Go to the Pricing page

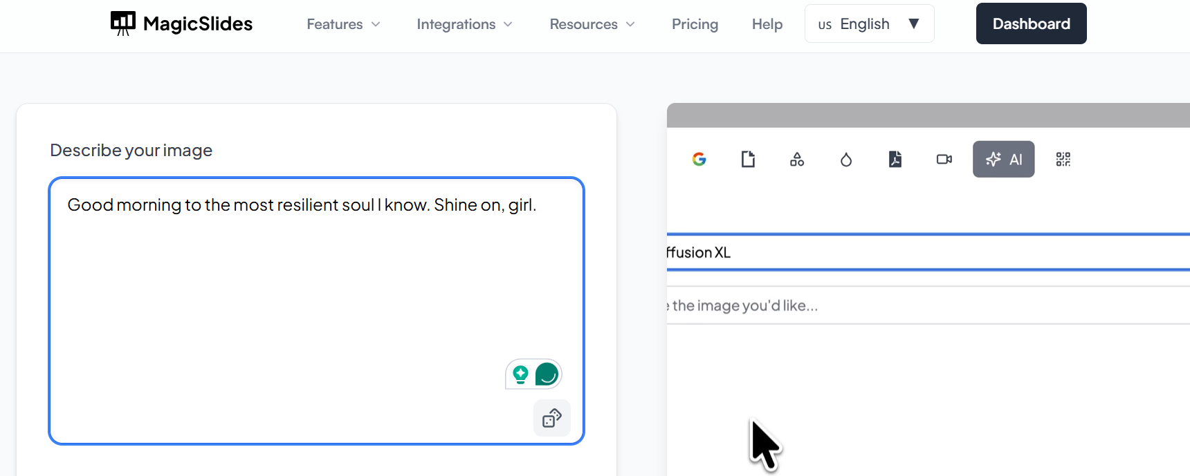point(695,24)
